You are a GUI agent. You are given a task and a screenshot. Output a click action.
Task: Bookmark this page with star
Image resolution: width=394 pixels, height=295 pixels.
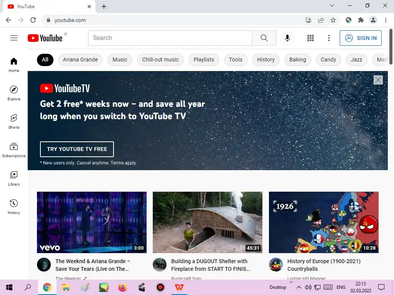(x=333, y=20)
